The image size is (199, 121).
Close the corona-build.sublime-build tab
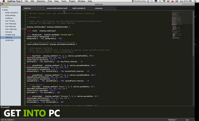pos(69,8)
